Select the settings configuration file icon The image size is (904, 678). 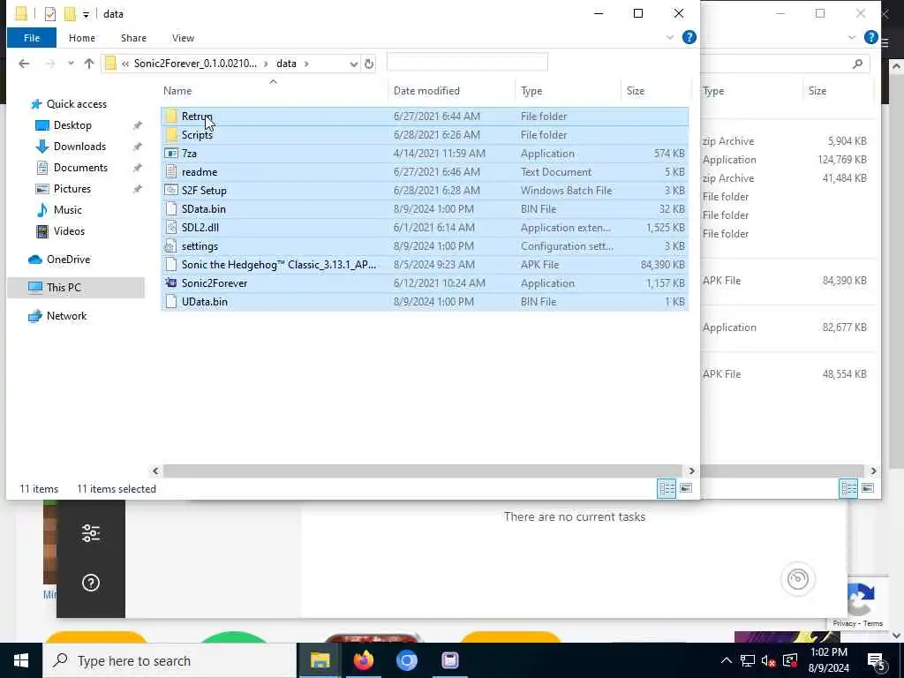[x=171, y=246]
